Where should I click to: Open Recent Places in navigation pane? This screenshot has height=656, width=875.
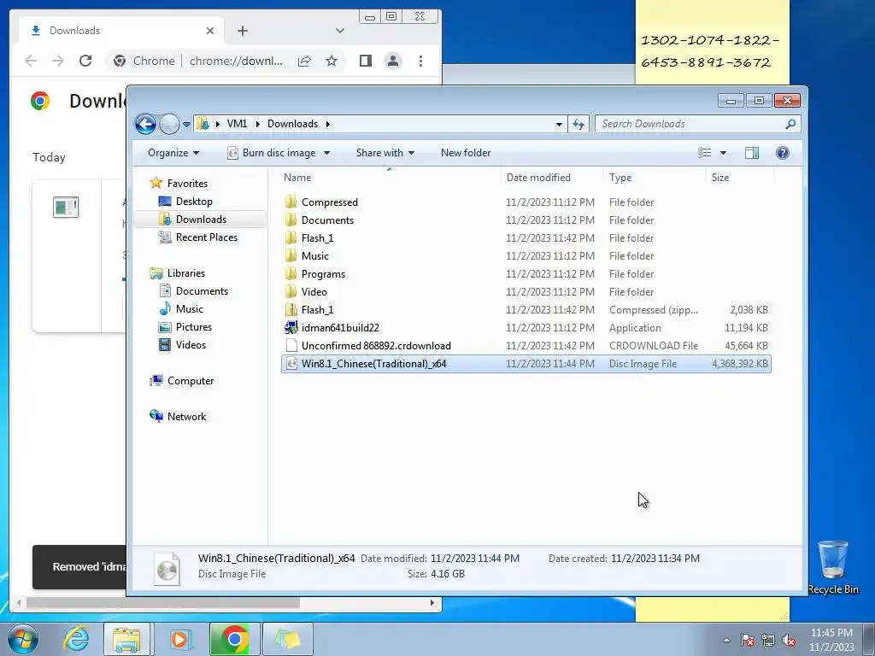[198, 237]
